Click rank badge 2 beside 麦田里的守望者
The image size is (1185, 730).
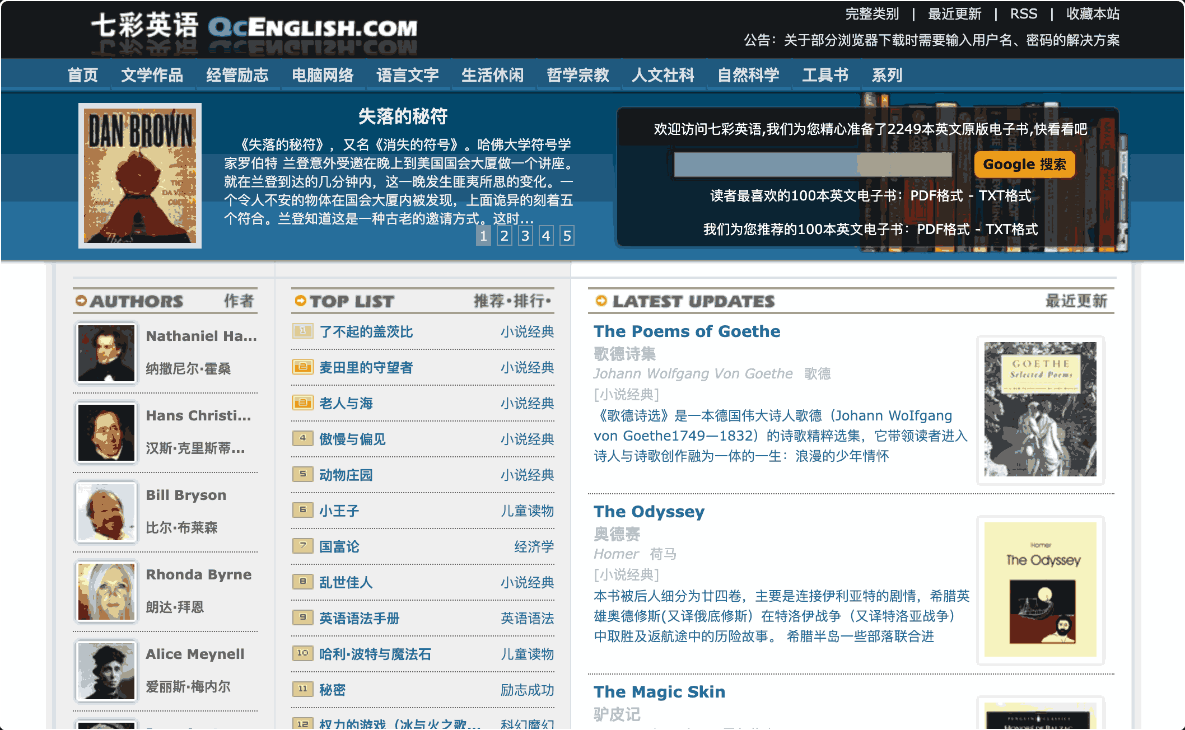pyautogui.click(x=302, y=367)
